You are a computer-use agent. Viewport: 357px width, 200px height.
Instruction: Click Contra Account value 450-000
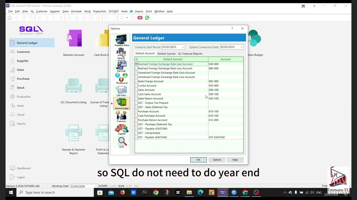tap(226, 86)
